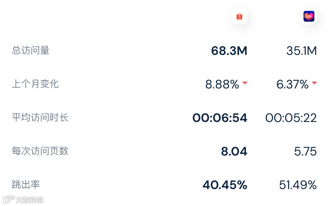Click the 35.1M total visits value
The image size is (331, 206).
point(301,51)
